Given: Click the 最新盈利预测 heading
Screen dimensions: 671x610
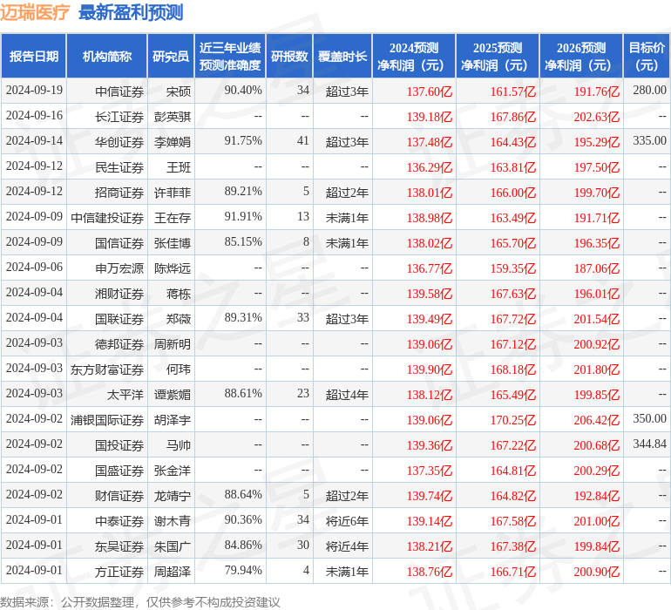Looking at the screenshot, I should [131, 12].
